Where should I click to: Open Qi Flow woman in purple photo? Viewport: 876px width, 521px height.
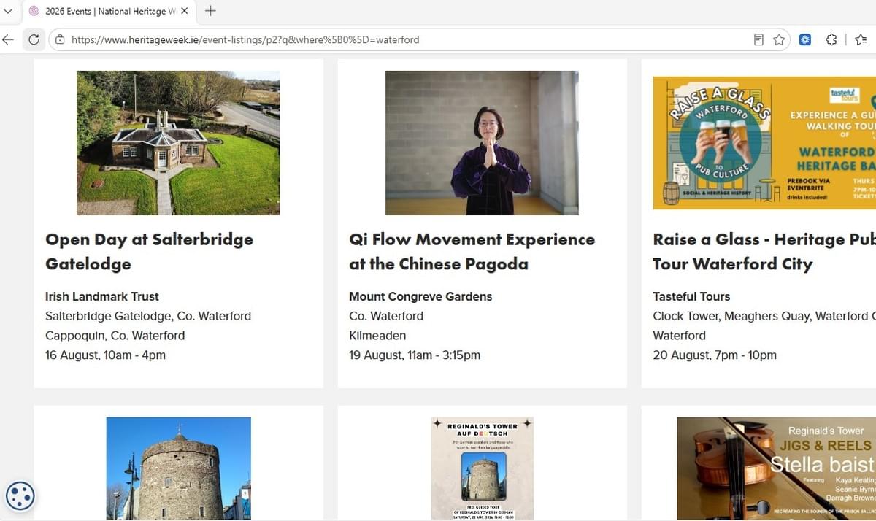click(x=482, y=143)
